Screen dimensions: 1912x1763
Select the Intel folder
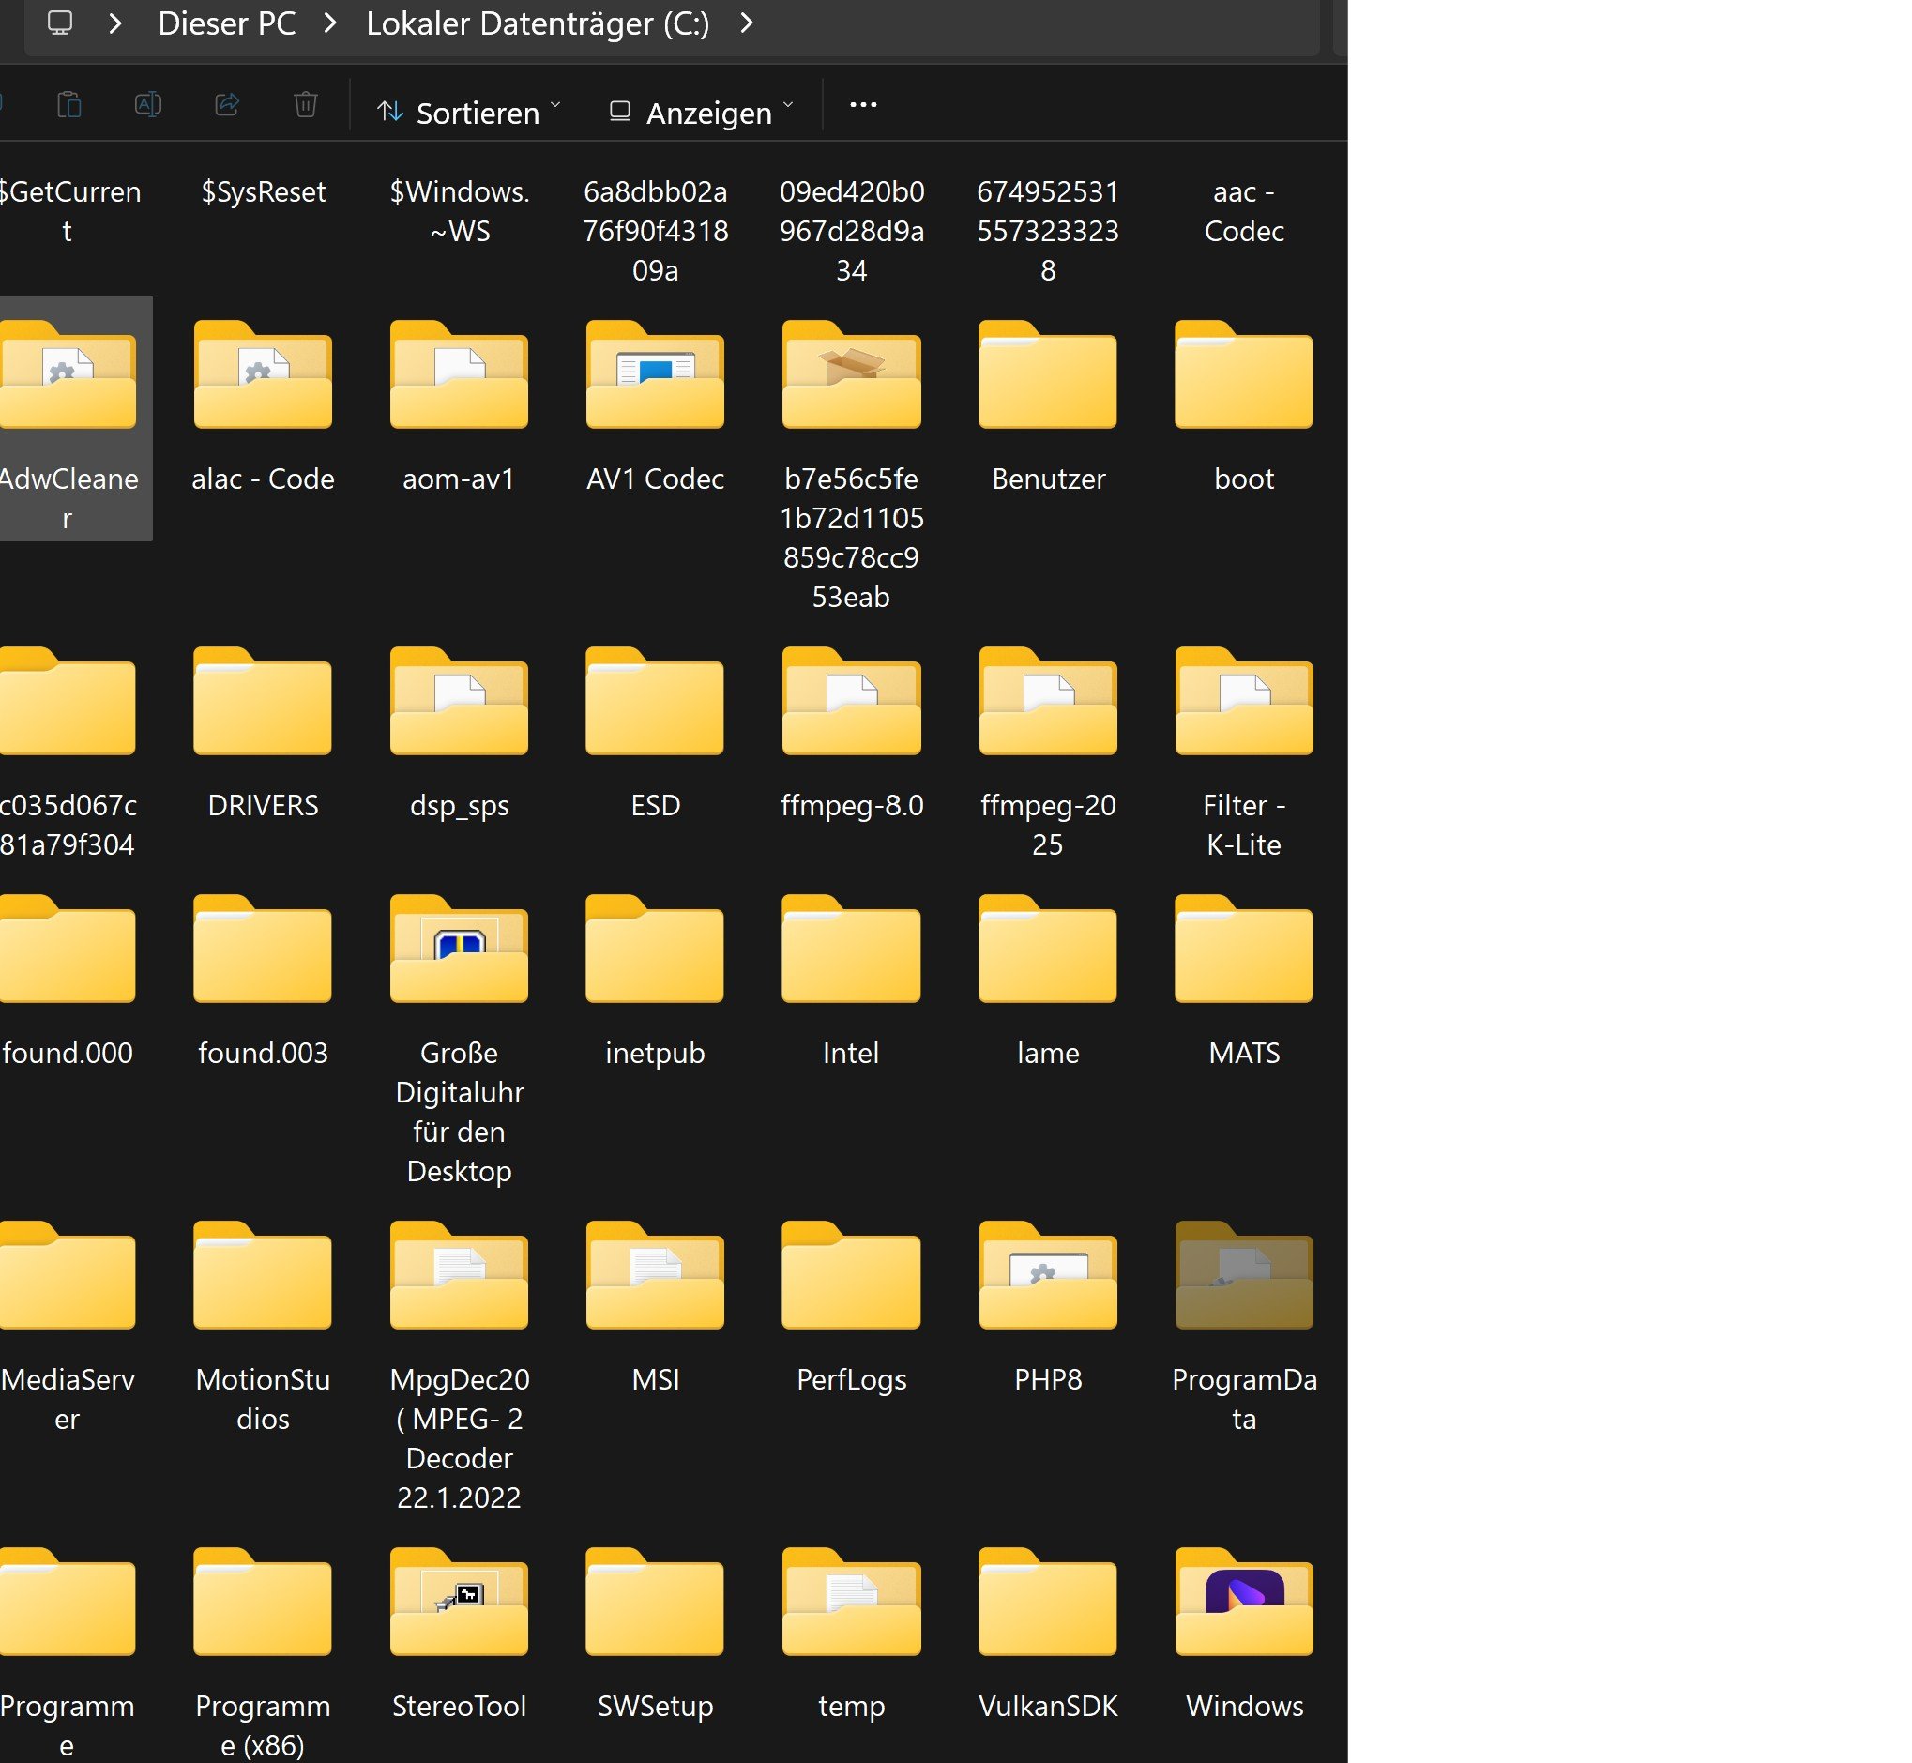pos(852,981)
